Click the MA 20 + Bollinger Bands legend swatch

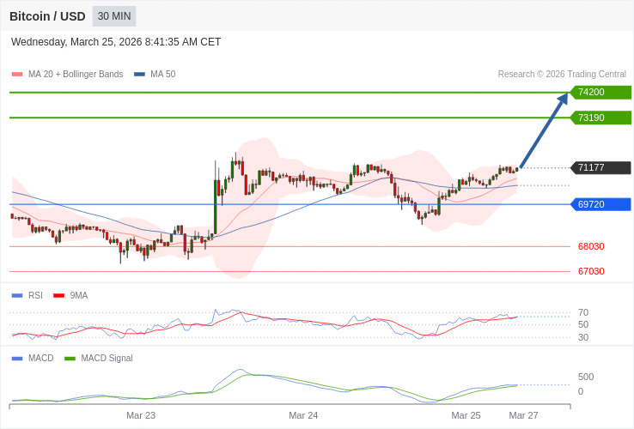tap(17, 75)
